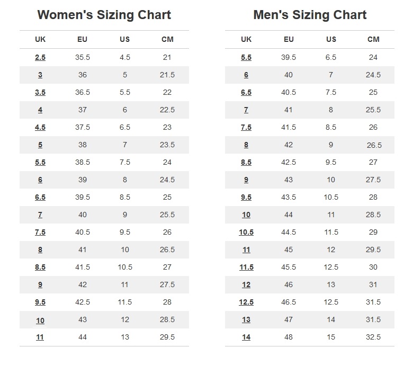Open Men's UK size 14 link

pyautogui.click(x=246, y=337)
